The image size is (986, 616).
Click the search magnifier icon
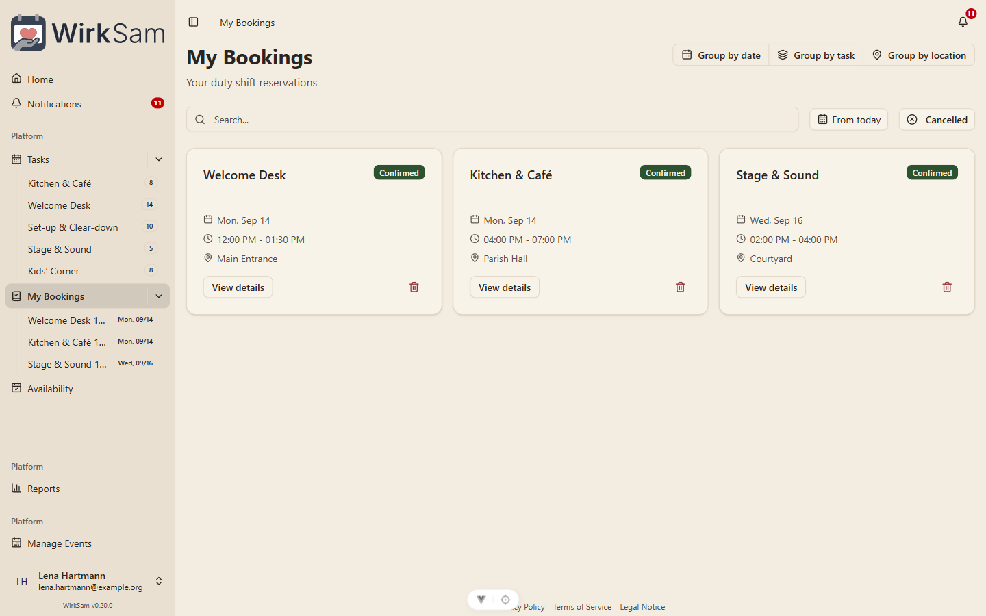pos(200,120)
